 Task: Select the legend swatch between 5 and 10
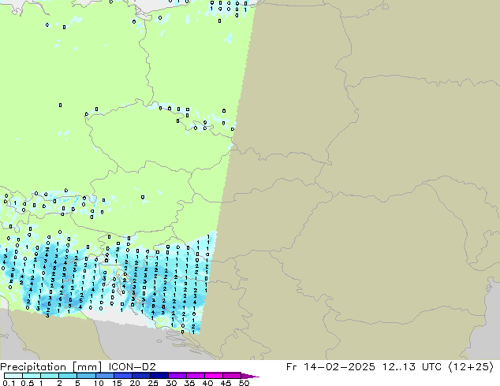(x=86, y=376)
